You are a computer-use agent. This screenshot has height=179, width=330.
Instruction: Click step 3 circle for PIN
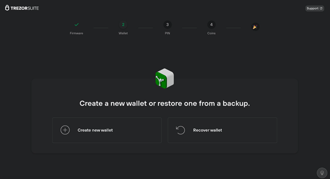click(168, 25)
